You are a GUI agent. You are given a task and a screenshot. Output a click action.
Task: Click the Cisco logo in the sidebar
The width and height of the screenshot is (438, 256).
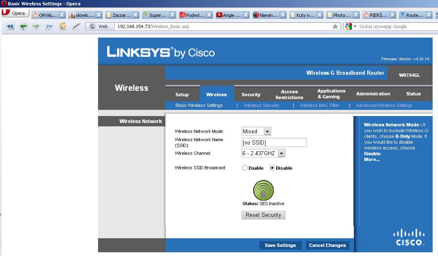coord(409,237)
